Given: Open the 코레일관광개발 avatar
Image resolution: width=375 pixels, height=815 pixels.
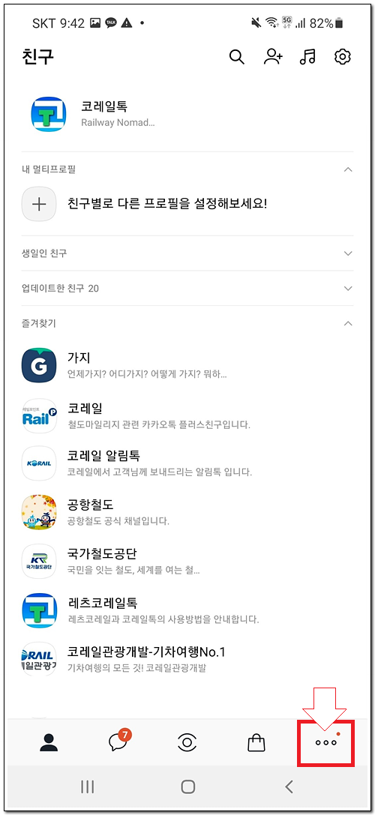Looking at the screenshot, I should [x=39, y=658].
